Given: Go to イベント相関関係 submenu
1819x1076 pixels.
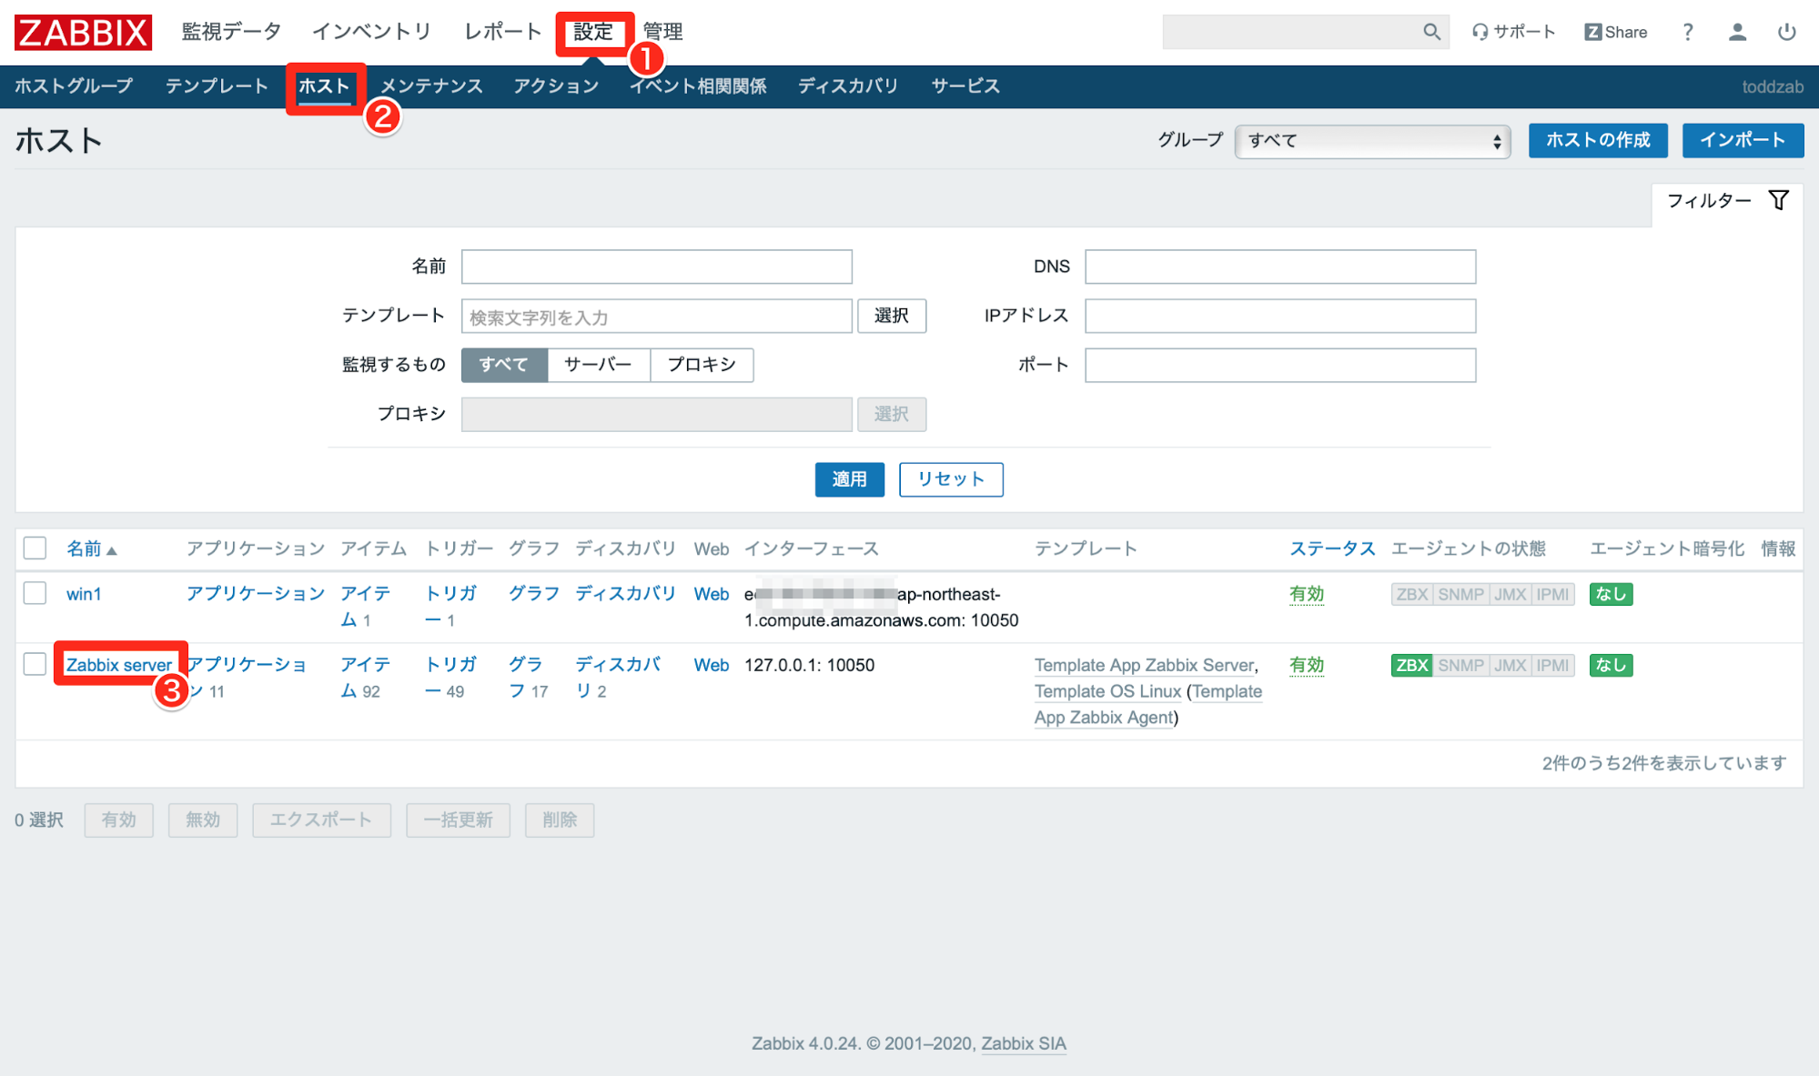Looking at the screenshot, I should (x=698, y=86).
